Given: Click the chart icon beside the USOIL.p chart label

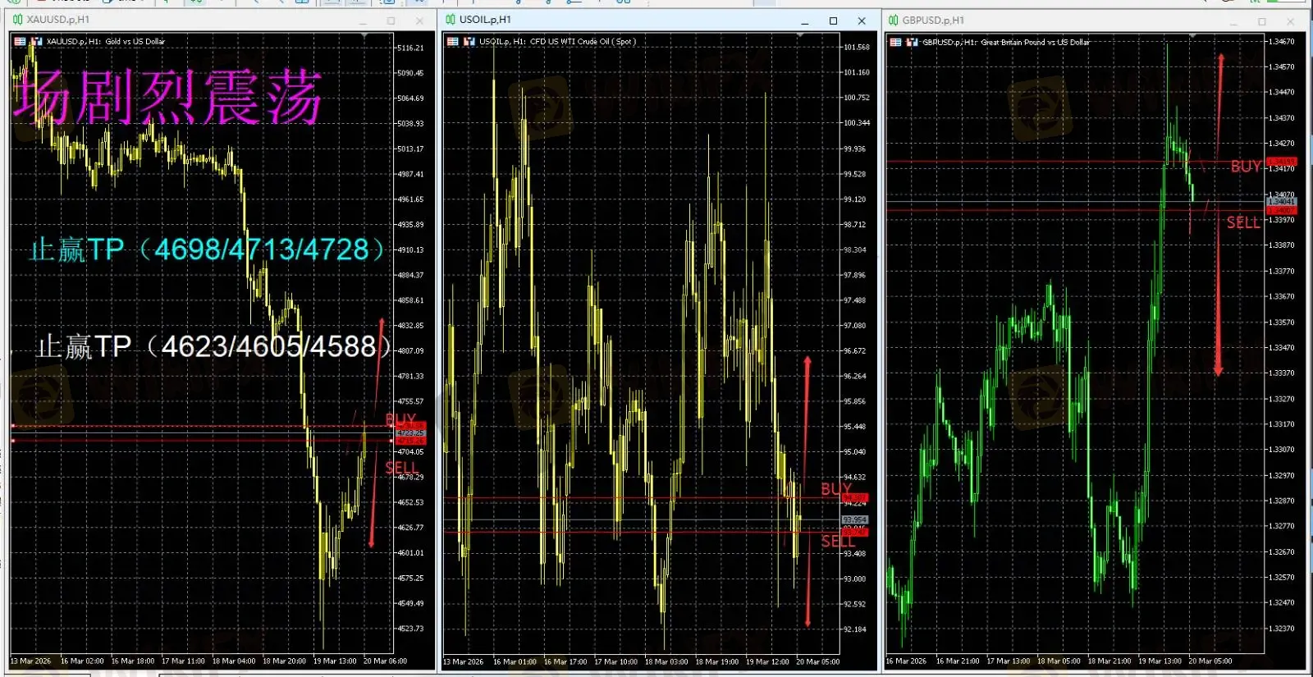Looking at the screenshot, I should tap(469, 41).
